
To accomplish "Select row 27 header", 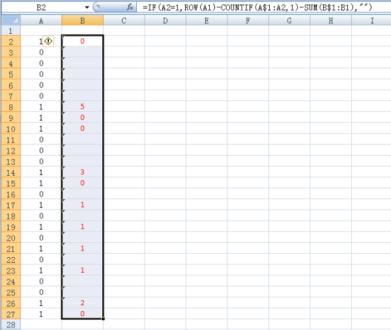I will (x=10, y=314).
